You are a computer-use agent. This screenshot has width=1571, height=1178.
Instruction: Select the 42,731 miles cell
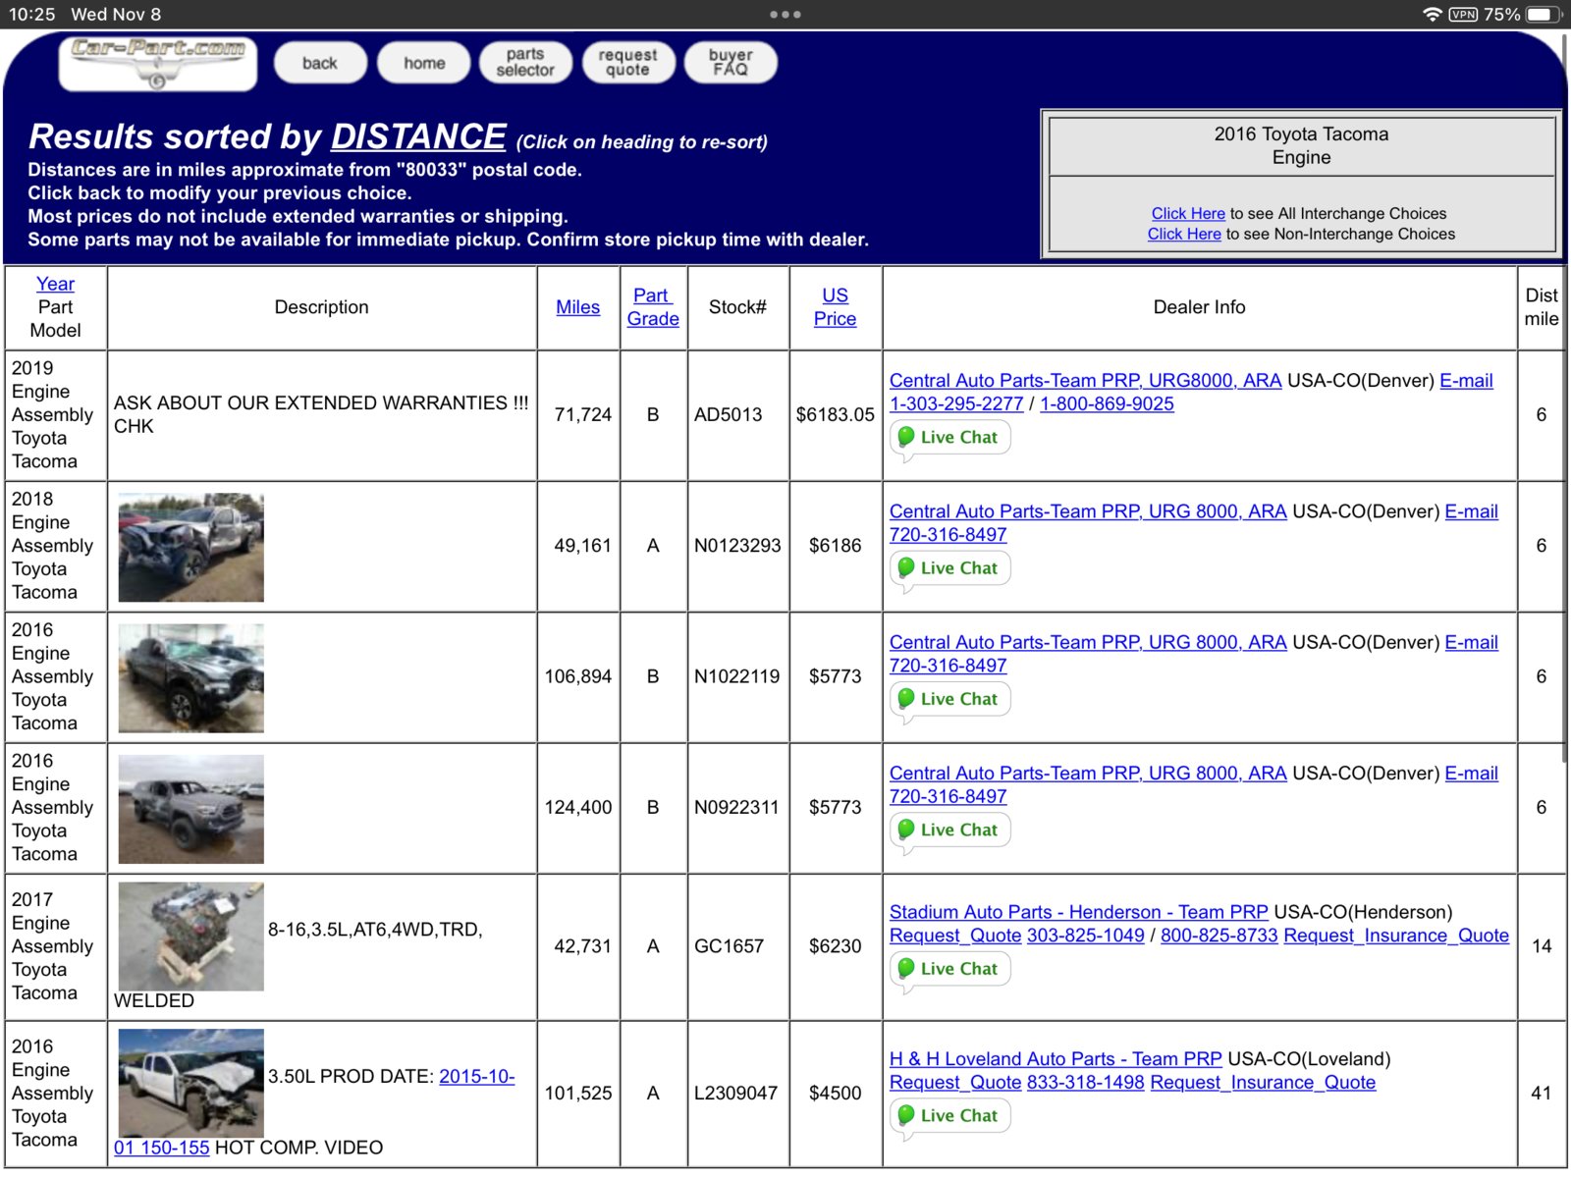578,946
